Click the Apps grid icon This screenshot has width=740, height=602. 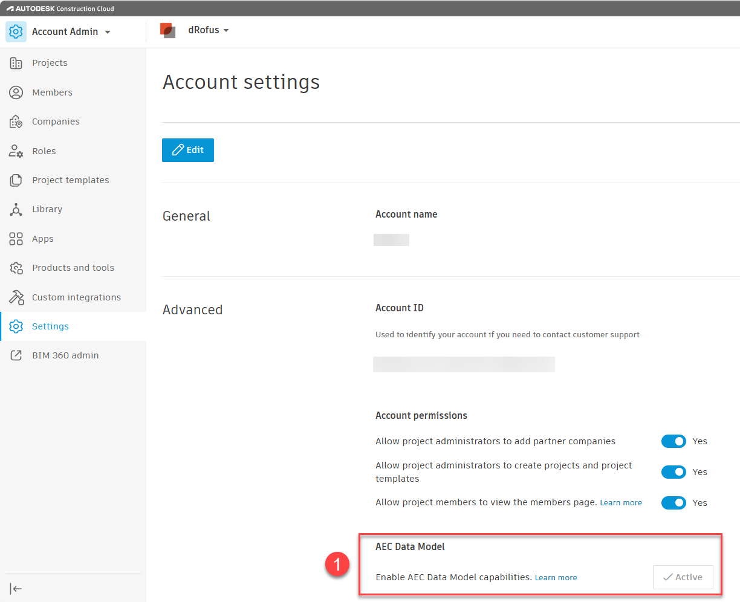pos(16,239)
